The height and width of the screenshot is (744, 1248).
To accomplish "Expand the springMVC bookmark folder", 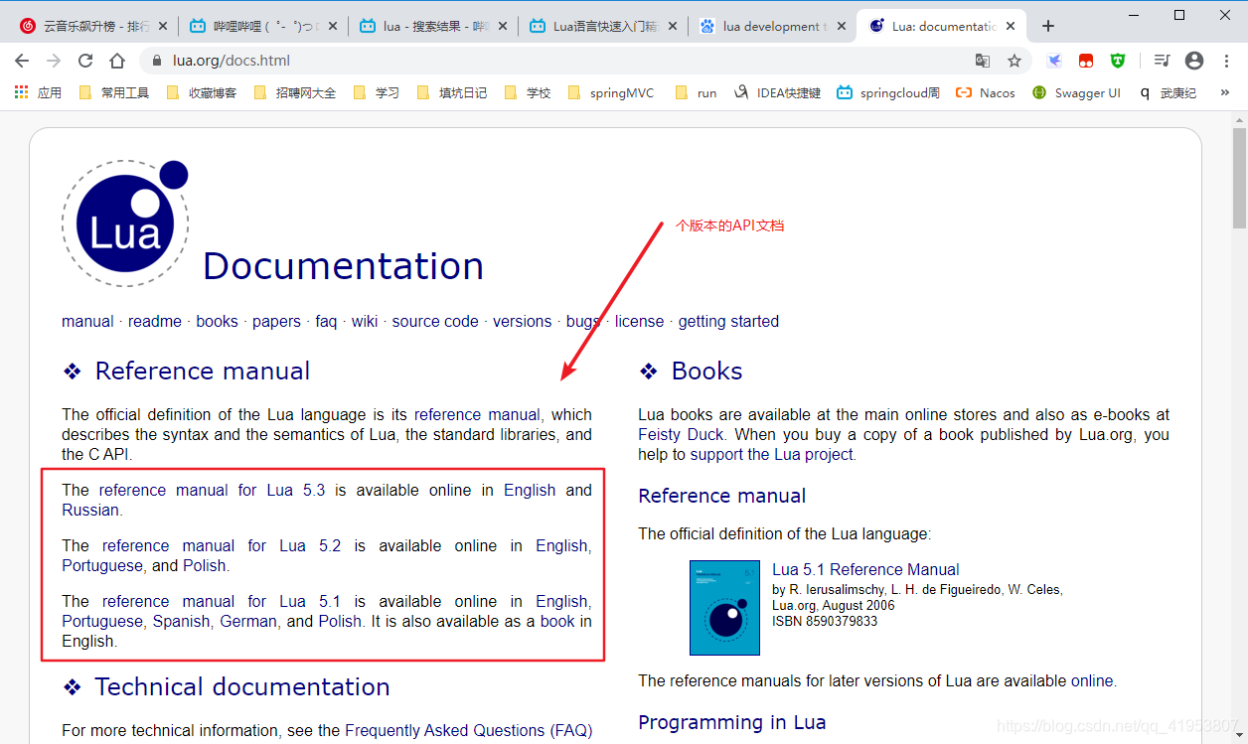I will pos(611,92).
